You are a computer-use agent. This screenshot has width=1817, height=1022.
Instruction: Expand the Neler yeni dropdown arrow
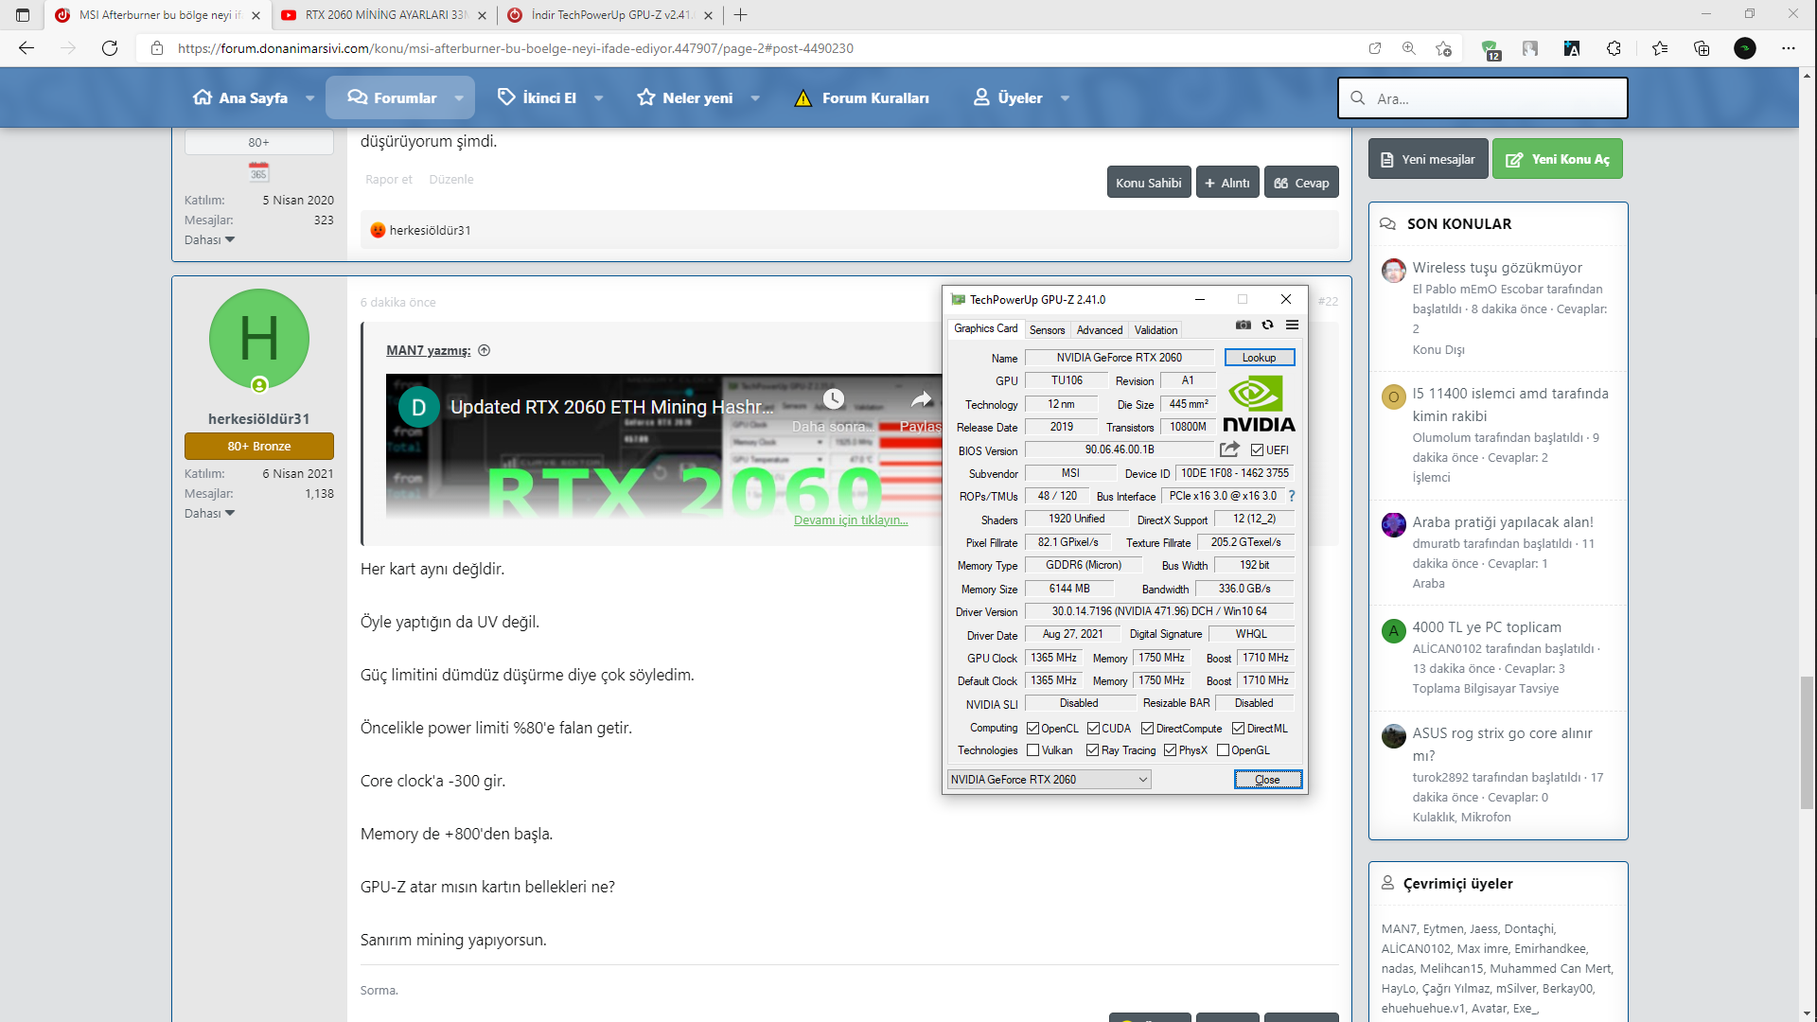(x=755, y=98)
